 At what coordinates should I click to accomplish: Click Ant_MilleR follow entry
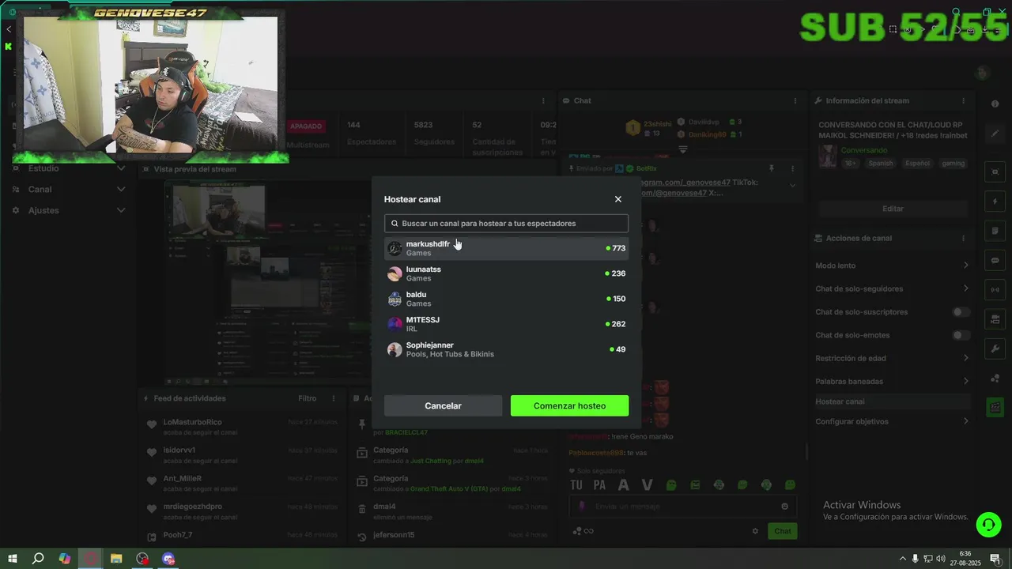pyautogui.click(x=241, y=483)
